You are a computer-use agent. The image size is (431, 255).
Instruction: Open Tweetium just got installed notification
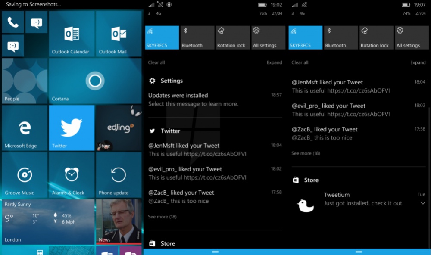359,202
